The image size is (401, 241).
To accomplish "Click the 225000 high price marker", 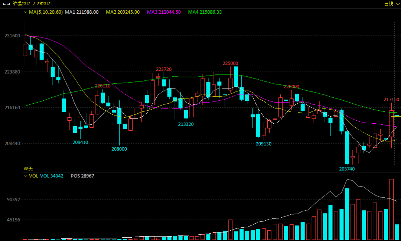I will pos(231,63).
